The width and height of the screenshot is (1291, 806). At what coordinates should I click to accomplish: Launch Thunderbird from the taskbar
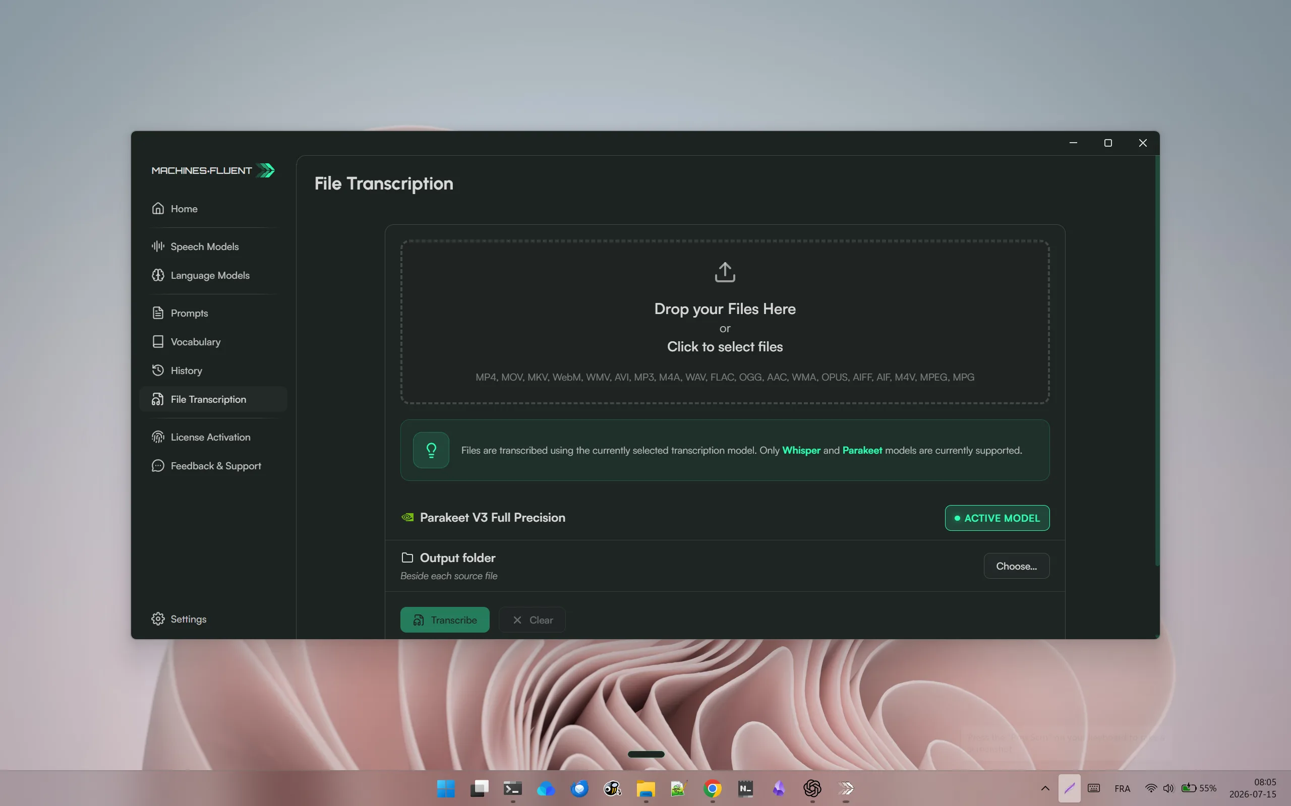coord(579,788)
